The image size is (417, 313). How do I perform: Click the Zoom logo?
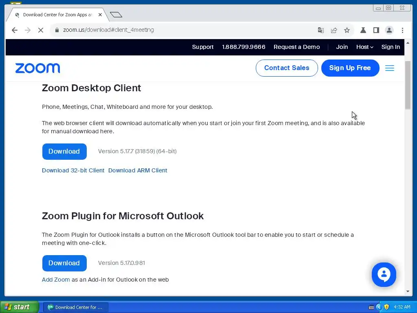37,68
